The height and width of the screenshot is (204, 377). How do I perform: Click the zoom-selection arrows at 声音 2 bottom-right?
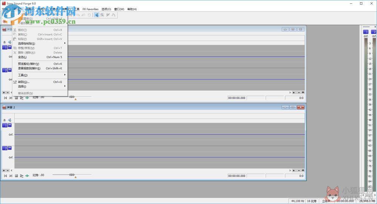coord(303,170)
